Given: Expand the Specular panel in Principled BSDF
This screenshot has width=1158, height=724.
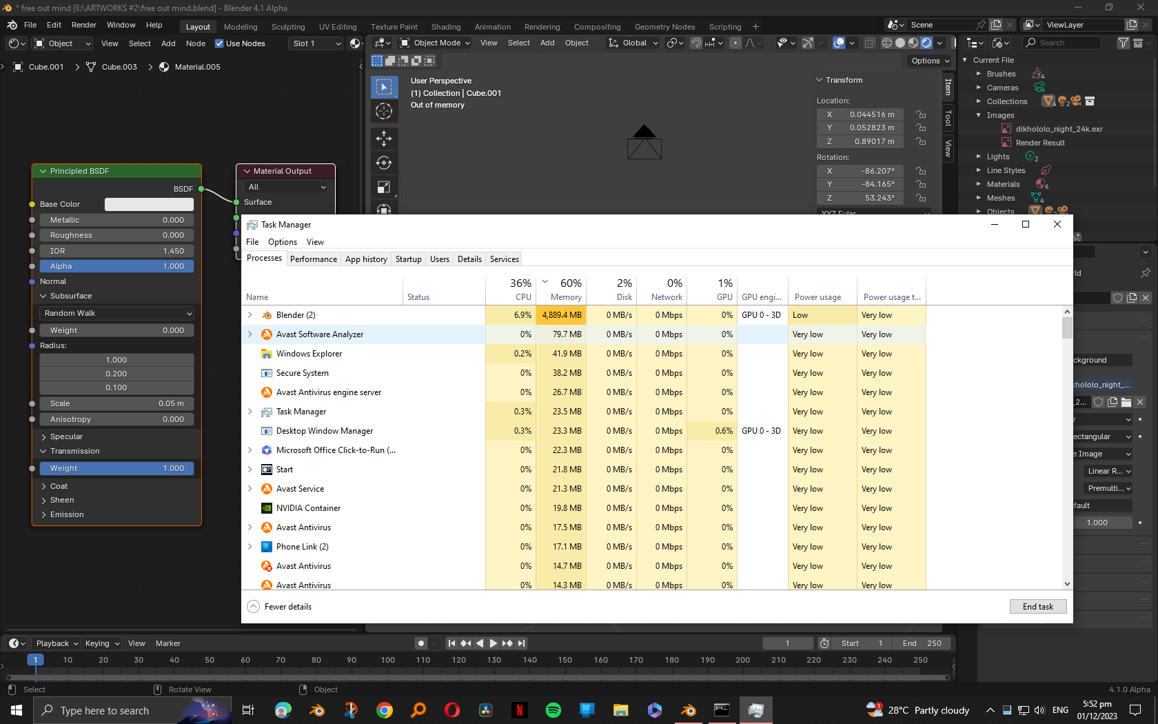Looking at the screenshot, I should tap(66, 436).
